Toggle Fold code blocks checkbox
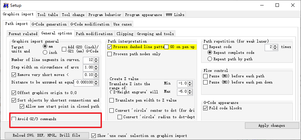 tap(206, 108)
